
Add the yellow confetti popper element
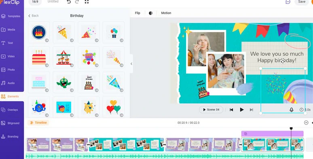[63, 32]
